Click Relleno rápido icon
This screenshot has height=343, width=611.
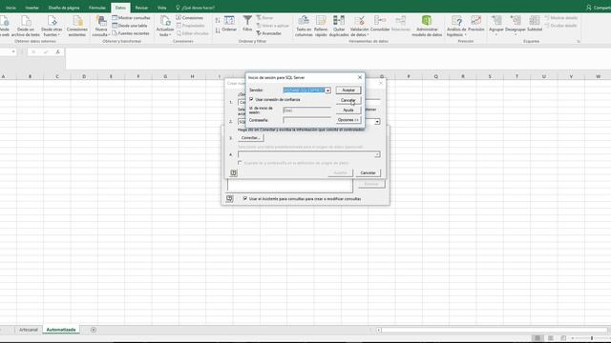click(x=321, y=26)
